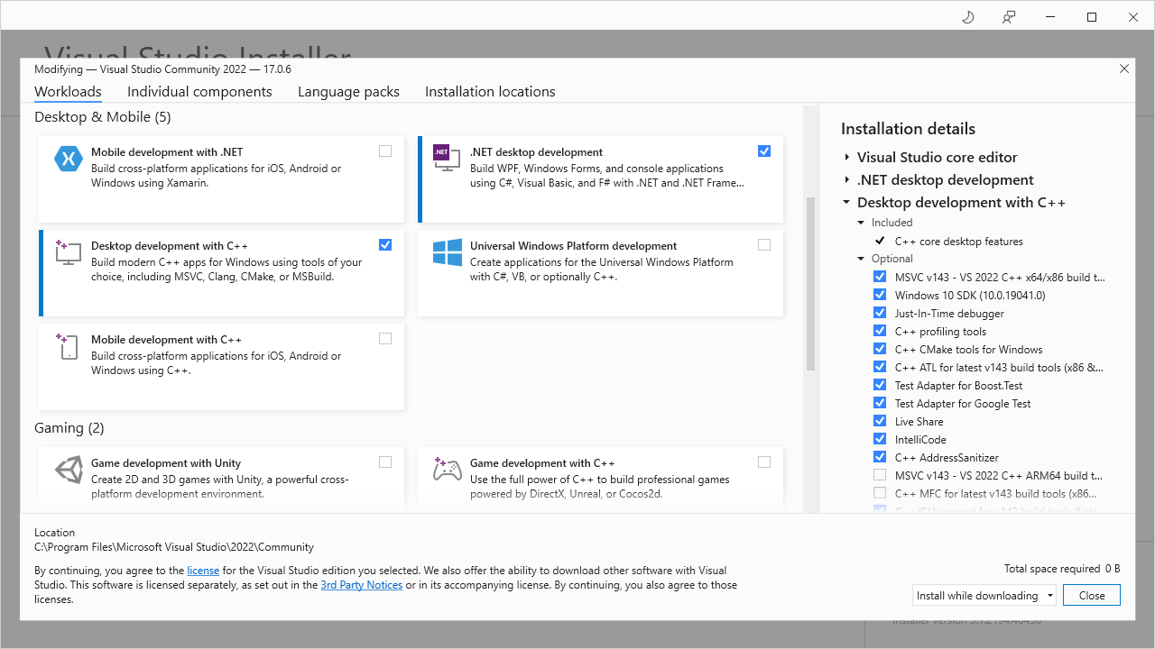Uncheck the .NET desktop development workload
1155x649 pixels.
click(x=764, y=151)
